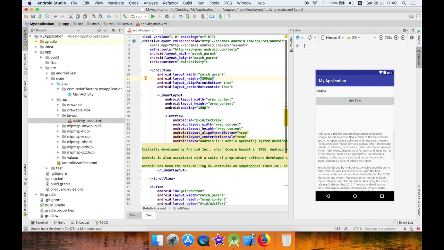Click the Sync project toolbar icon
The image size is (444, 250).
click(x=40, y=16)
